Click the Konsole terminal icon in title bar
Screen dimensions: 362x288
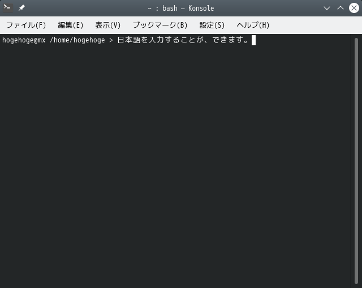pos(7,8)
